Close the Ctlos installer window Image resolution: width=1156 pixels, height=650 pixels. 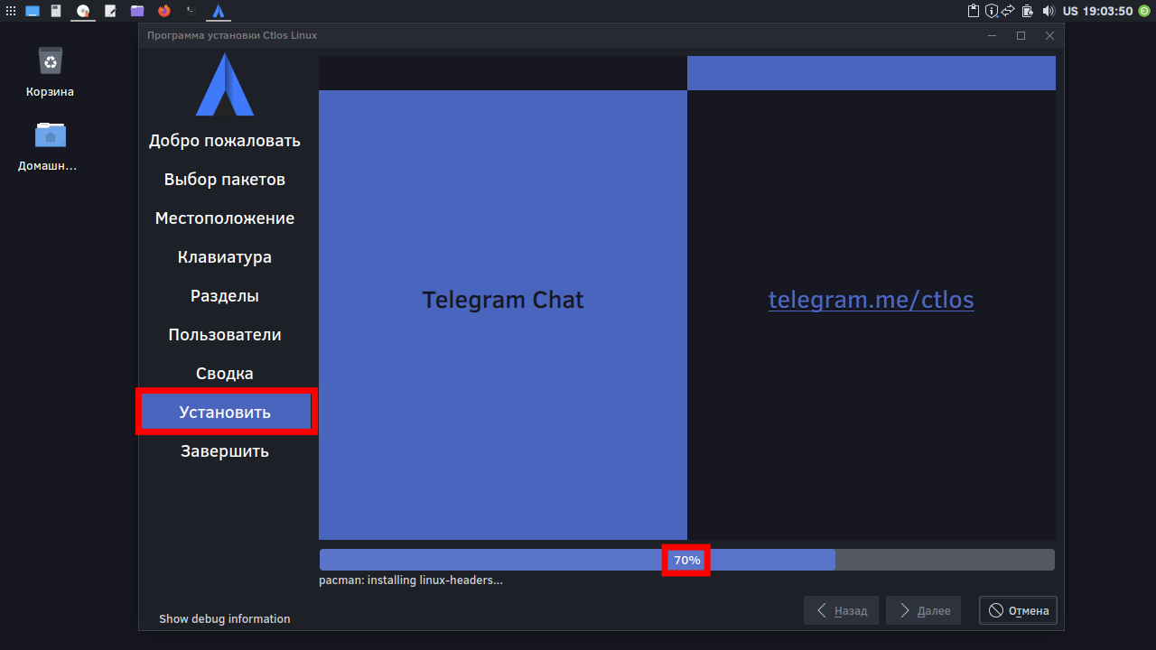(1049, 36)
